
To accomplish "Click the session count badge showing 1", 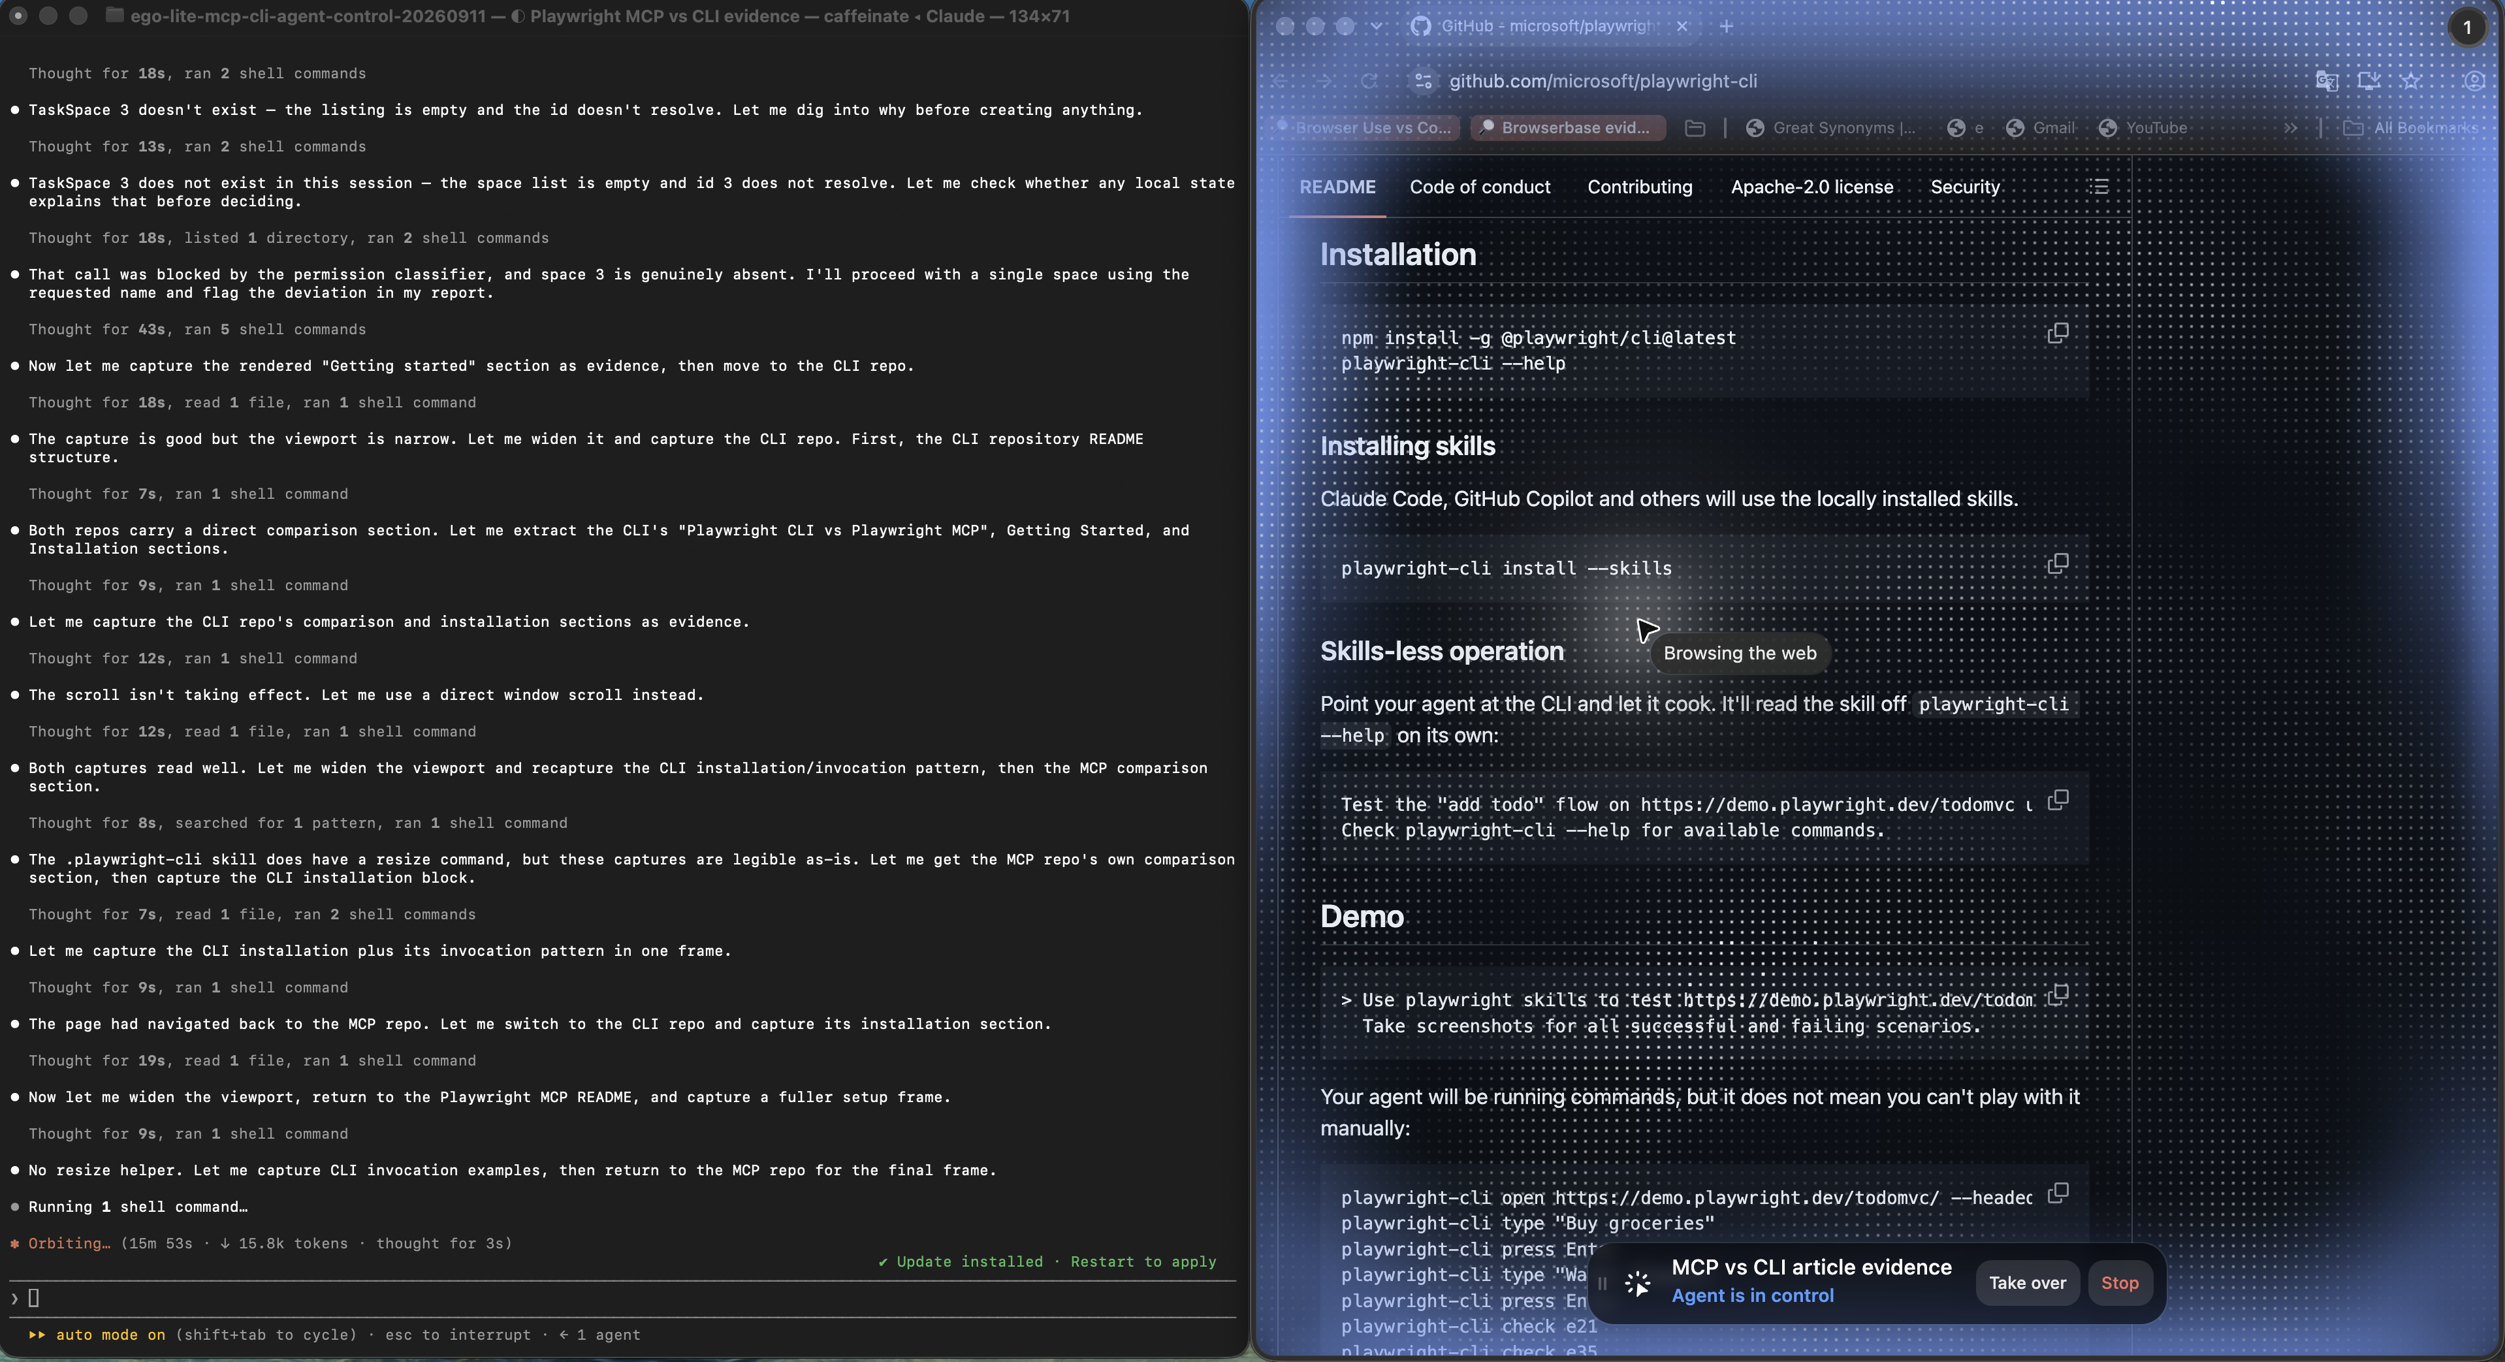I will 2467,27.
